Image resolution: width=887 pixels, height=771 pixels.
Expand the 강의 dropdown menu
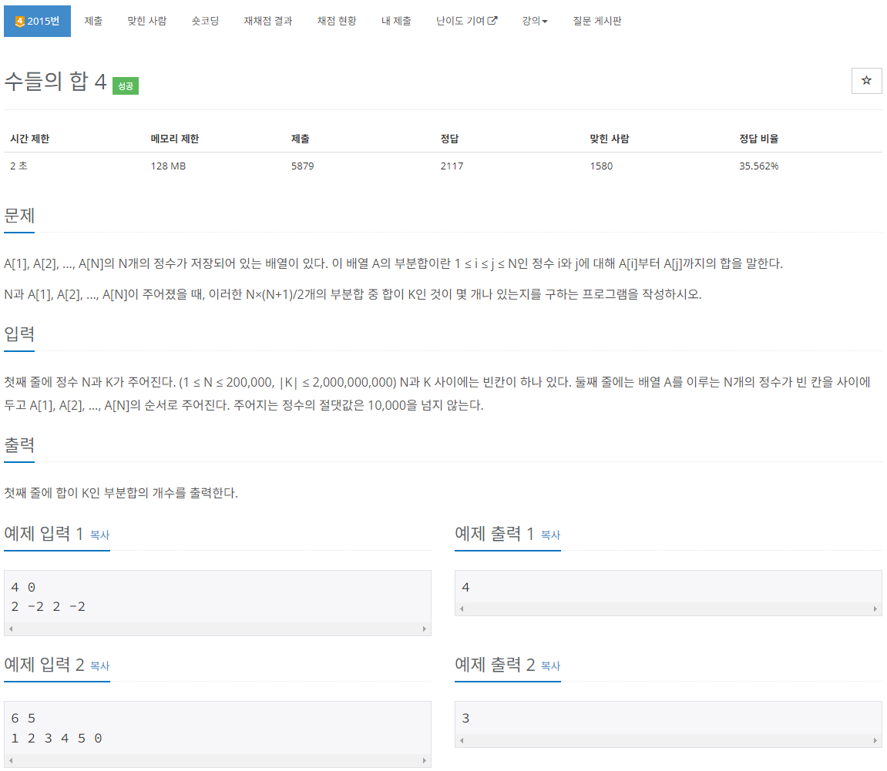pyautogui.click(x=535, y=21)
